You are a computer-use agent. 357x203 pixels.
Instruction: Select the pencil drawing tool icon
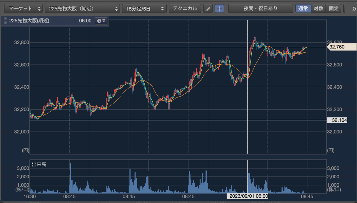point(208,8)
